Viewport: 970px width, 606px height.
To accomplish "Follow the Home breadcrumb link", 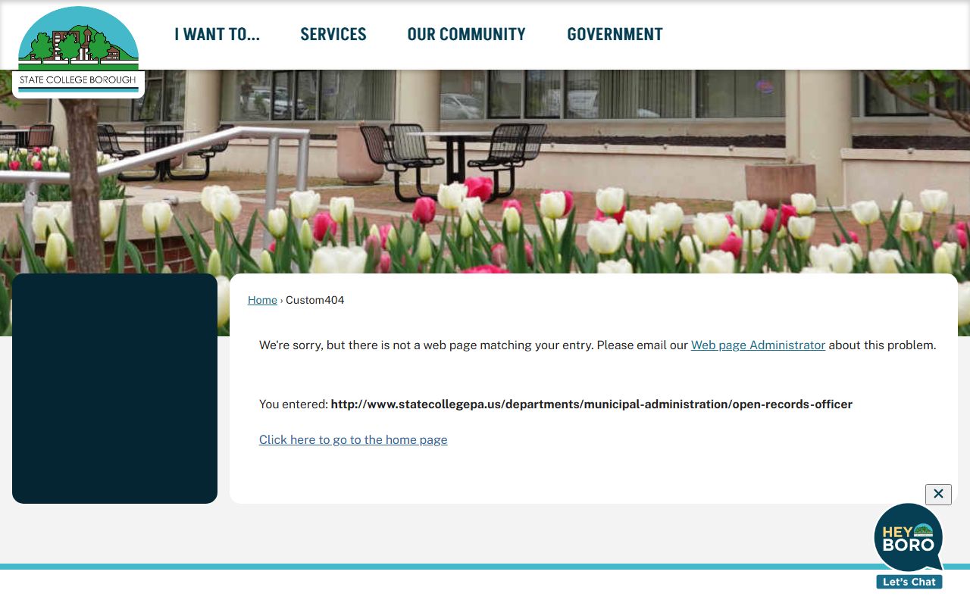I will click(x=262, y=300).
